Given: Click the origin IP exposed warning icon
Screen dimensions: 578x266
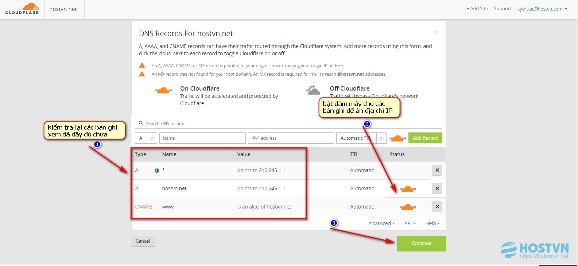Looking at the screenshot, I should pyautogui.click(x=142, y=65).
